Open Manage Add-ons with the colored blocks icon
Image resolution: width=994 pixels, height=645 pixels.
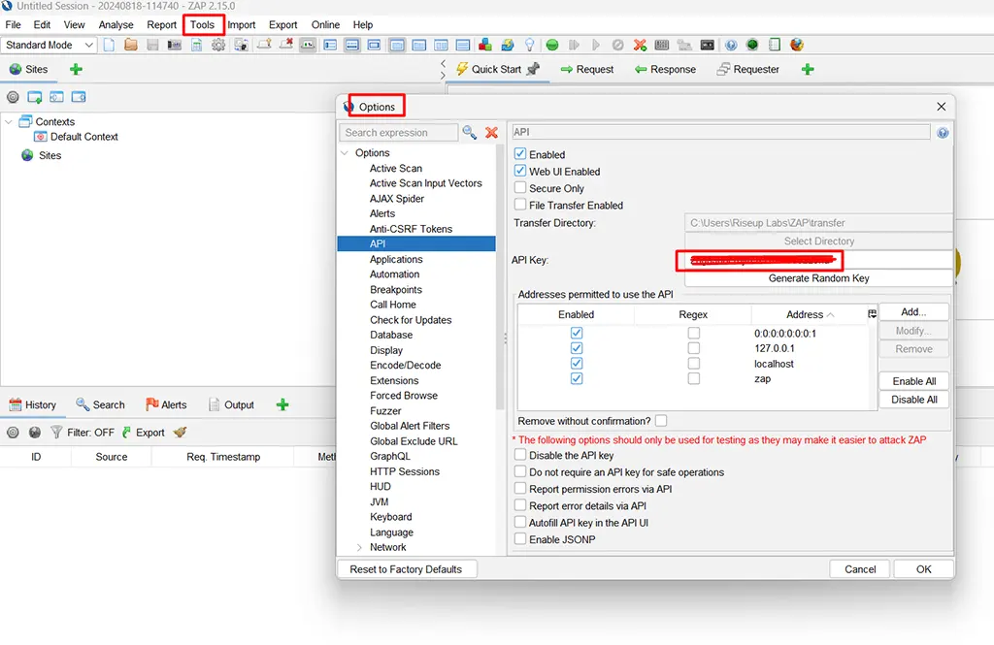pyautogui.click(x=483, y=45)
